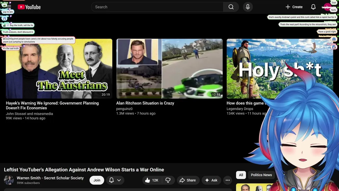Screen dimensions: 339x191
Task: Like the video with 12K likes
Action: pyautogui.click(x=152, y=180)
